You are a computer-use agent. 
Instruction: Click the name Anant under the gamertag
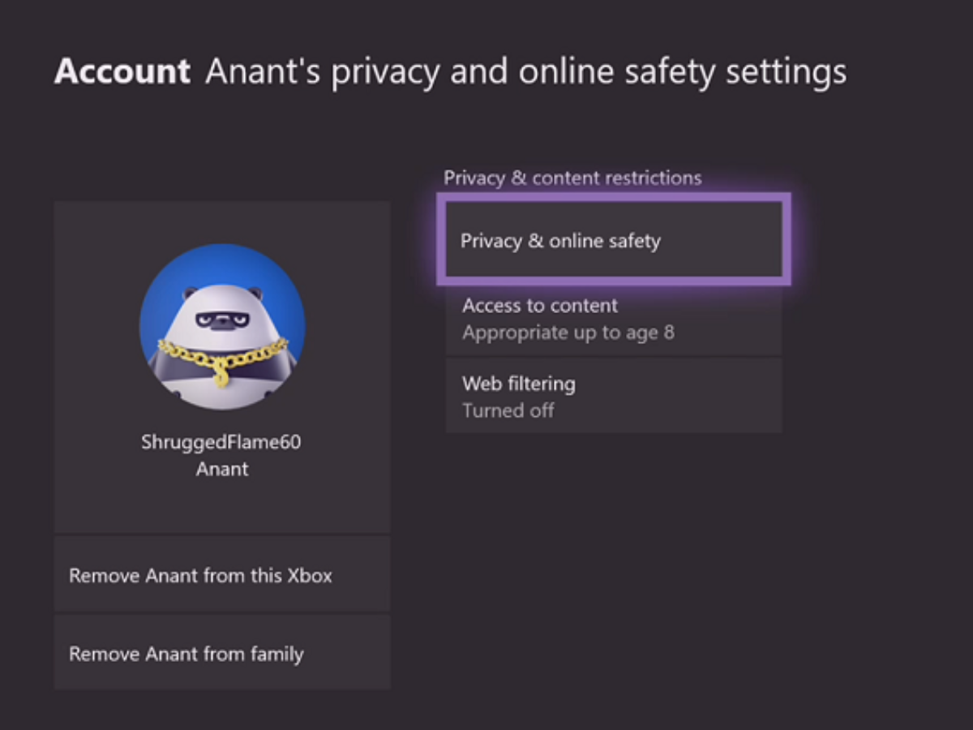[221, 469]
